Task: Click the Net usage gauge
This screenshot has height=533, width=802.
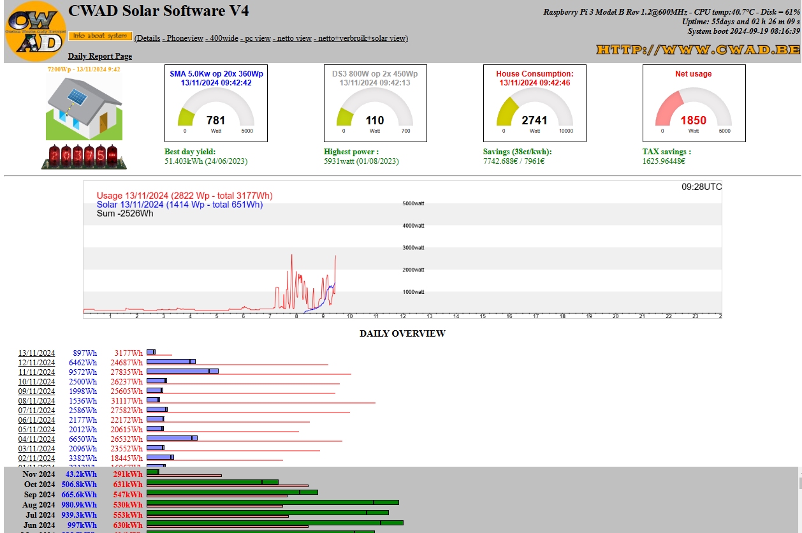Action: 694,103
